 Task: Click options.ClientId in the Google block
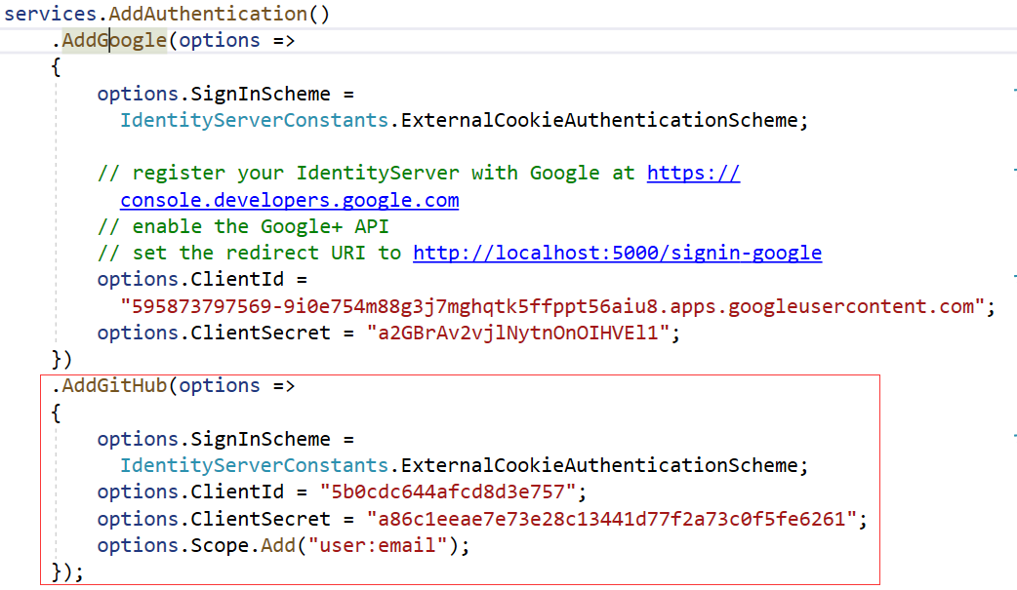190,280
